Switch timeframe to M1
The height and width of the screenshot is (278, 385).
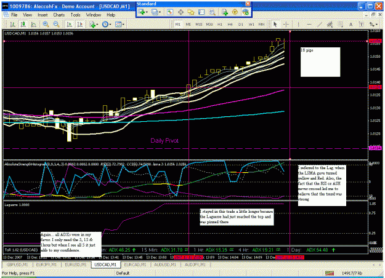pyautogui.click(x=178, y=24)
